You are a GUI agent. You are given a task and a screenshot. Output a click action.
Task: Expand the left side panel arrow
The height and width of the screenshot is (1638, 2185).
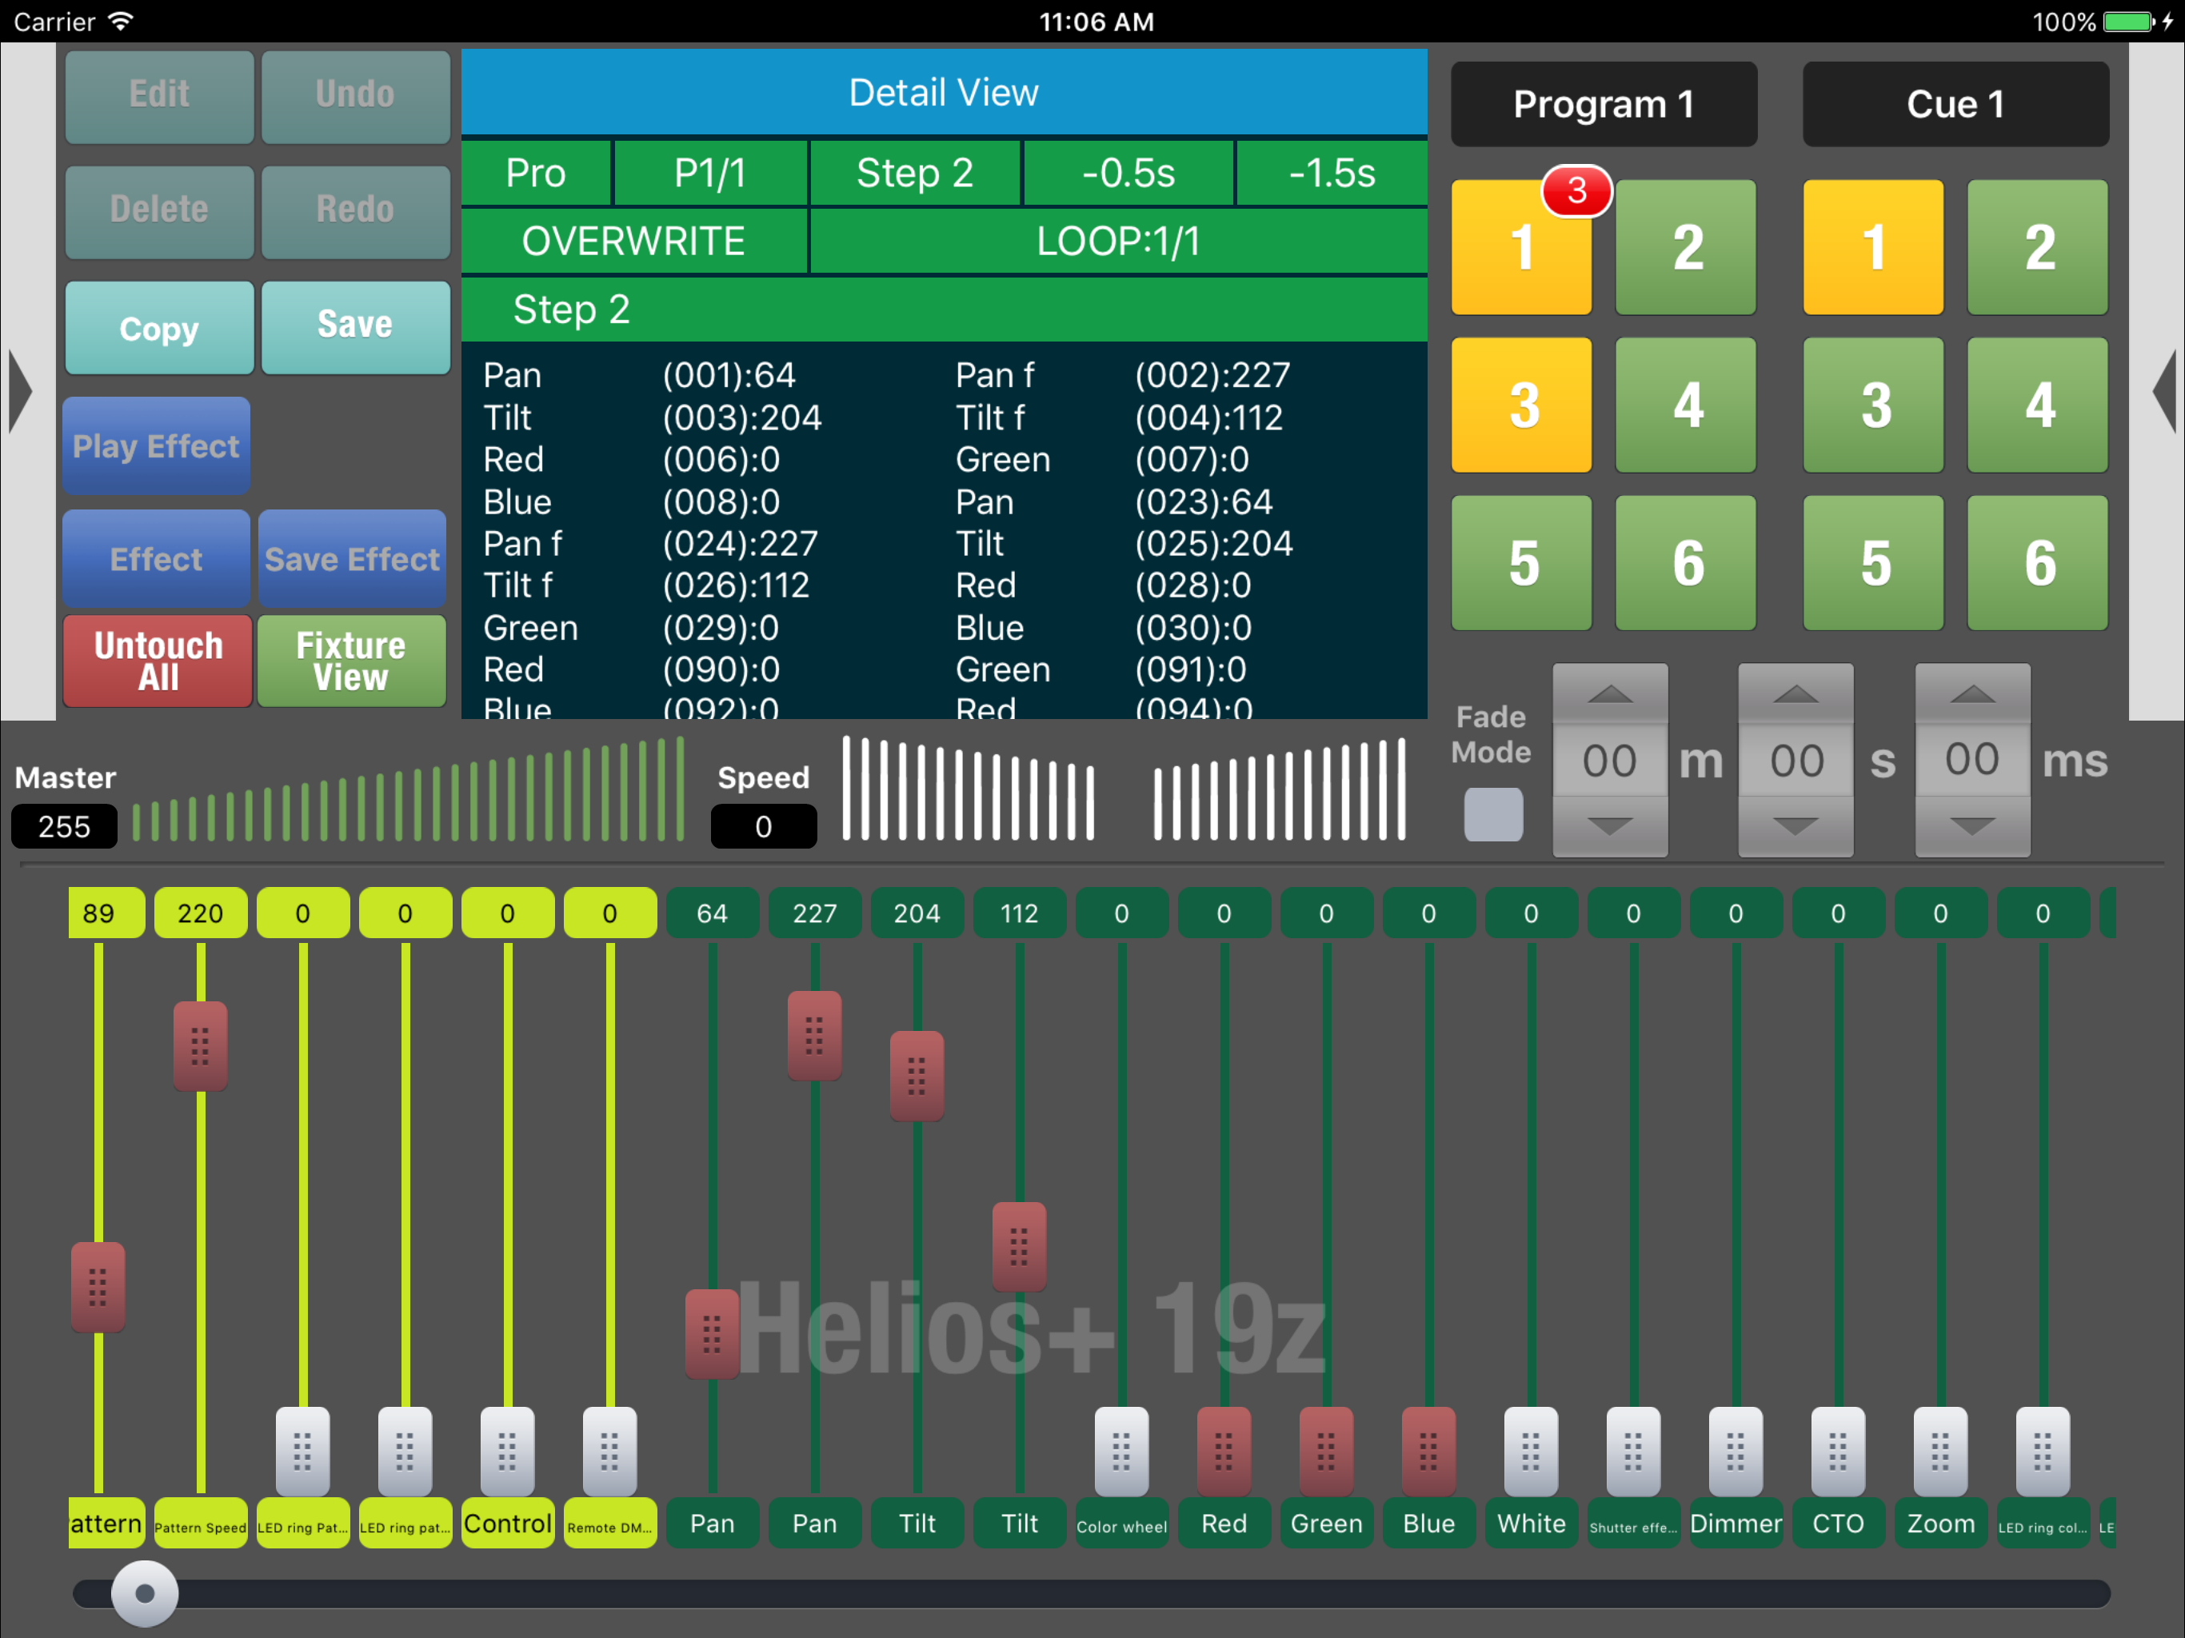coord(20,391)
